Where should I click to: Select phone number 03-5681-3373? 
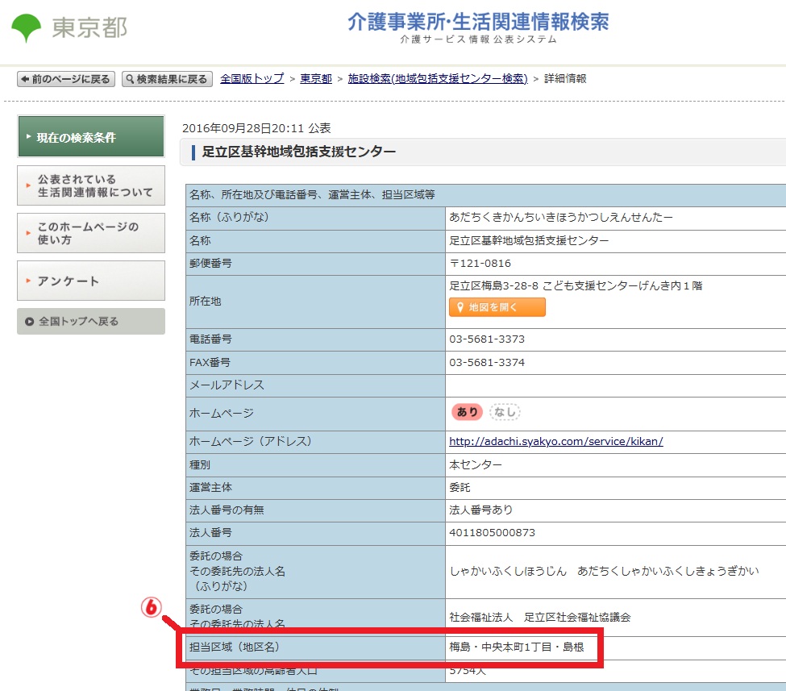coord(487,339)
